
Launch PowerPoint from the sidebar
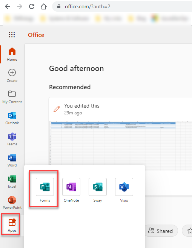[12, 203]
